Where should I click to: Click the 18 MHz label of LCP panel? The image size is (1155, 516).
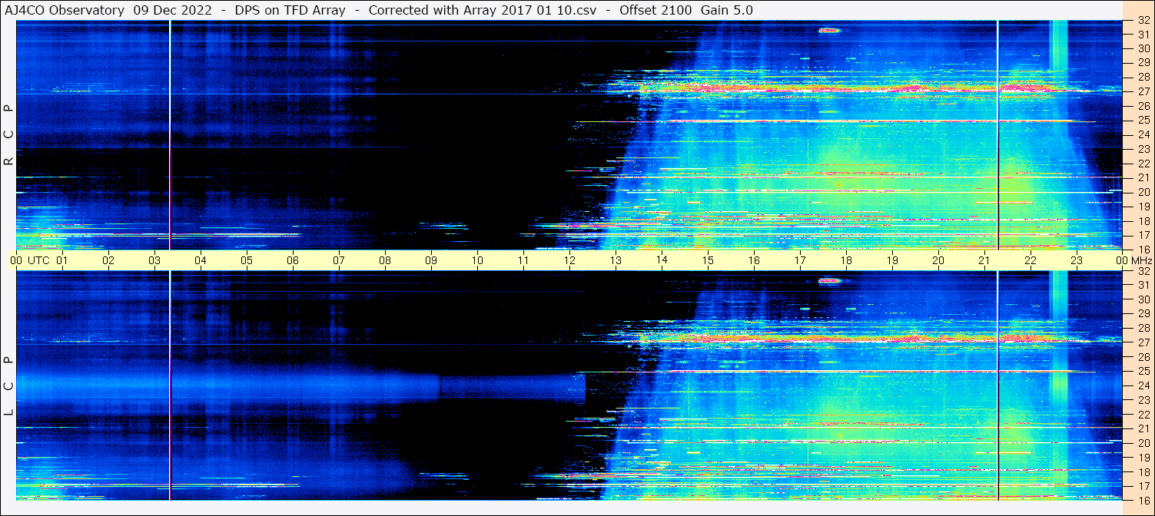click(1143, 471)
